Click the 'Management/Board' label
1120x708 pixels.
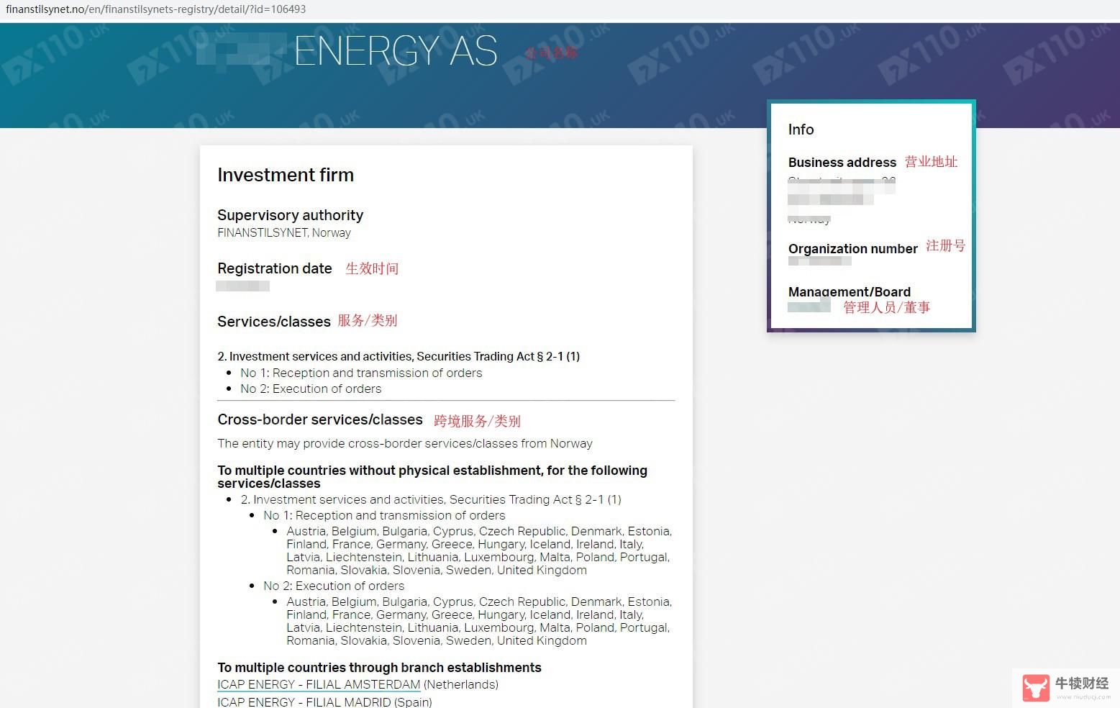pos(850,291)
